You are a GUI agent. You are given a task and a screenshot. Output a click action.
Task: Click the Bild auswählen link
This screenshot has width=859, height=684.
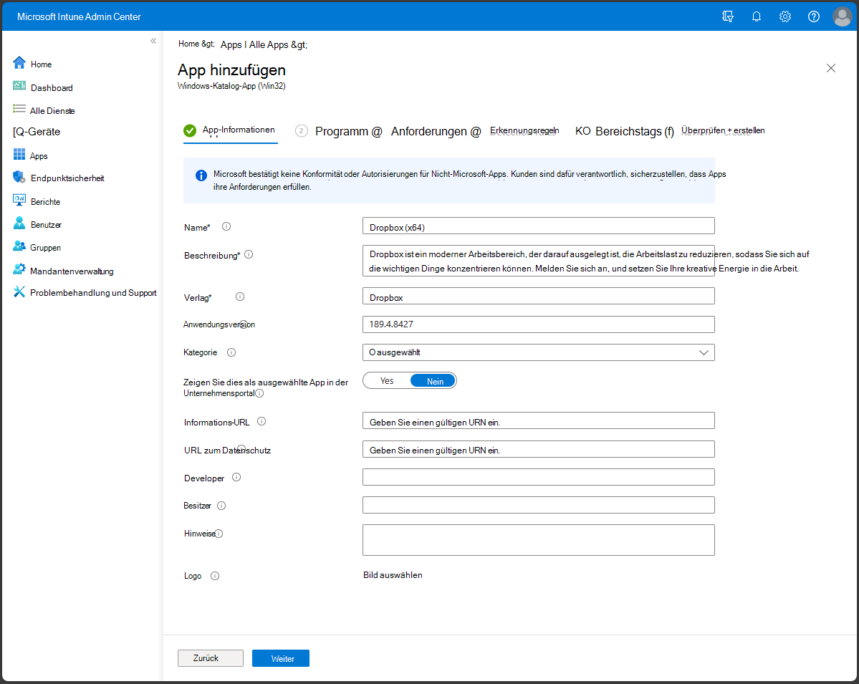(x=393, y=575)
